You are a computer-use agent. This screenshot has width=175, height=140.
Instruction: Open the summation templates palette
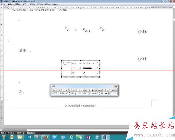click(75, 93)
